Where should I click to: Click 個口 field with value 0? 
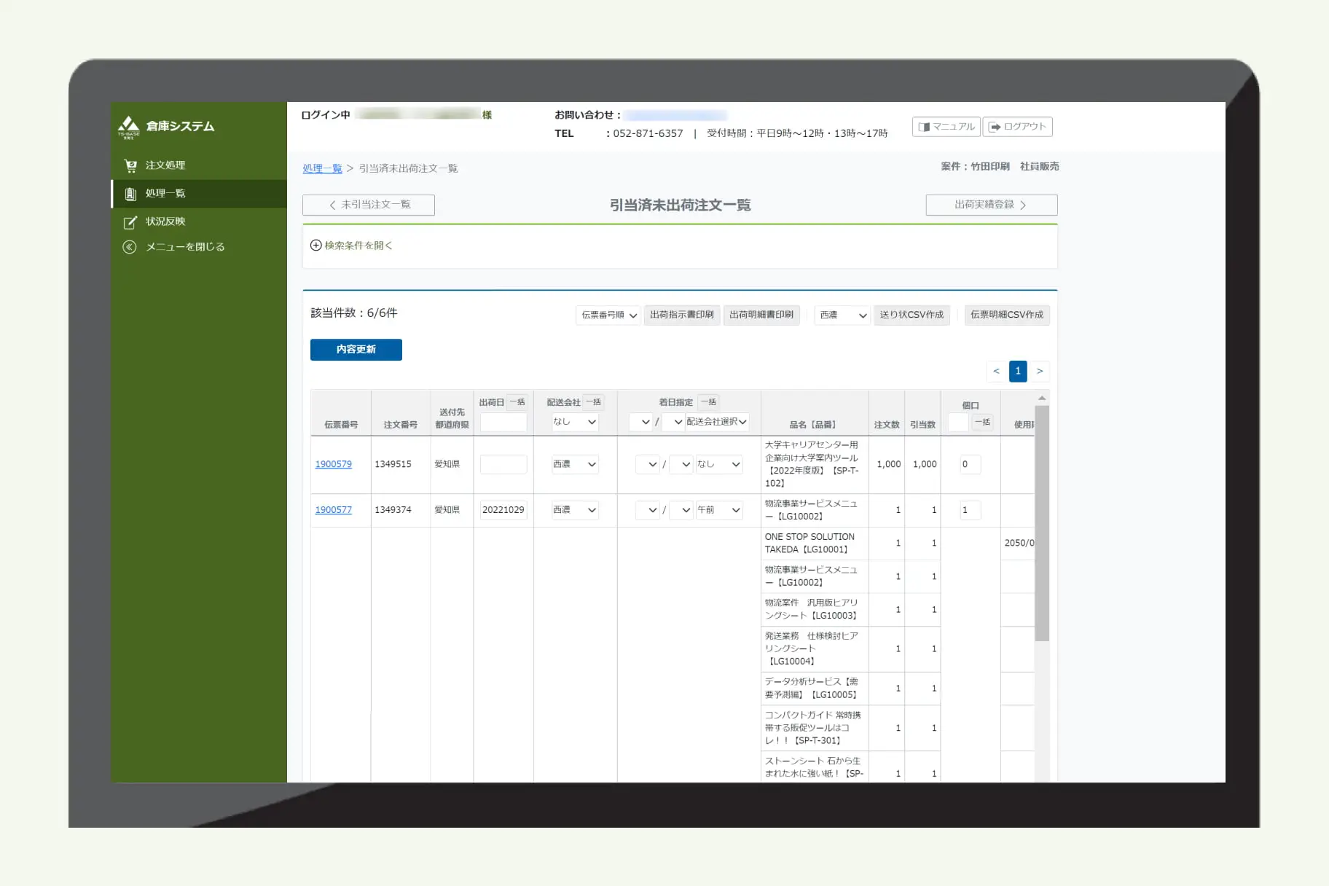point(970,465)
